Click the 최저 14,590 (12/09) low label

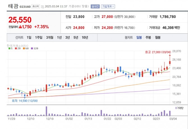click(25, 101)
